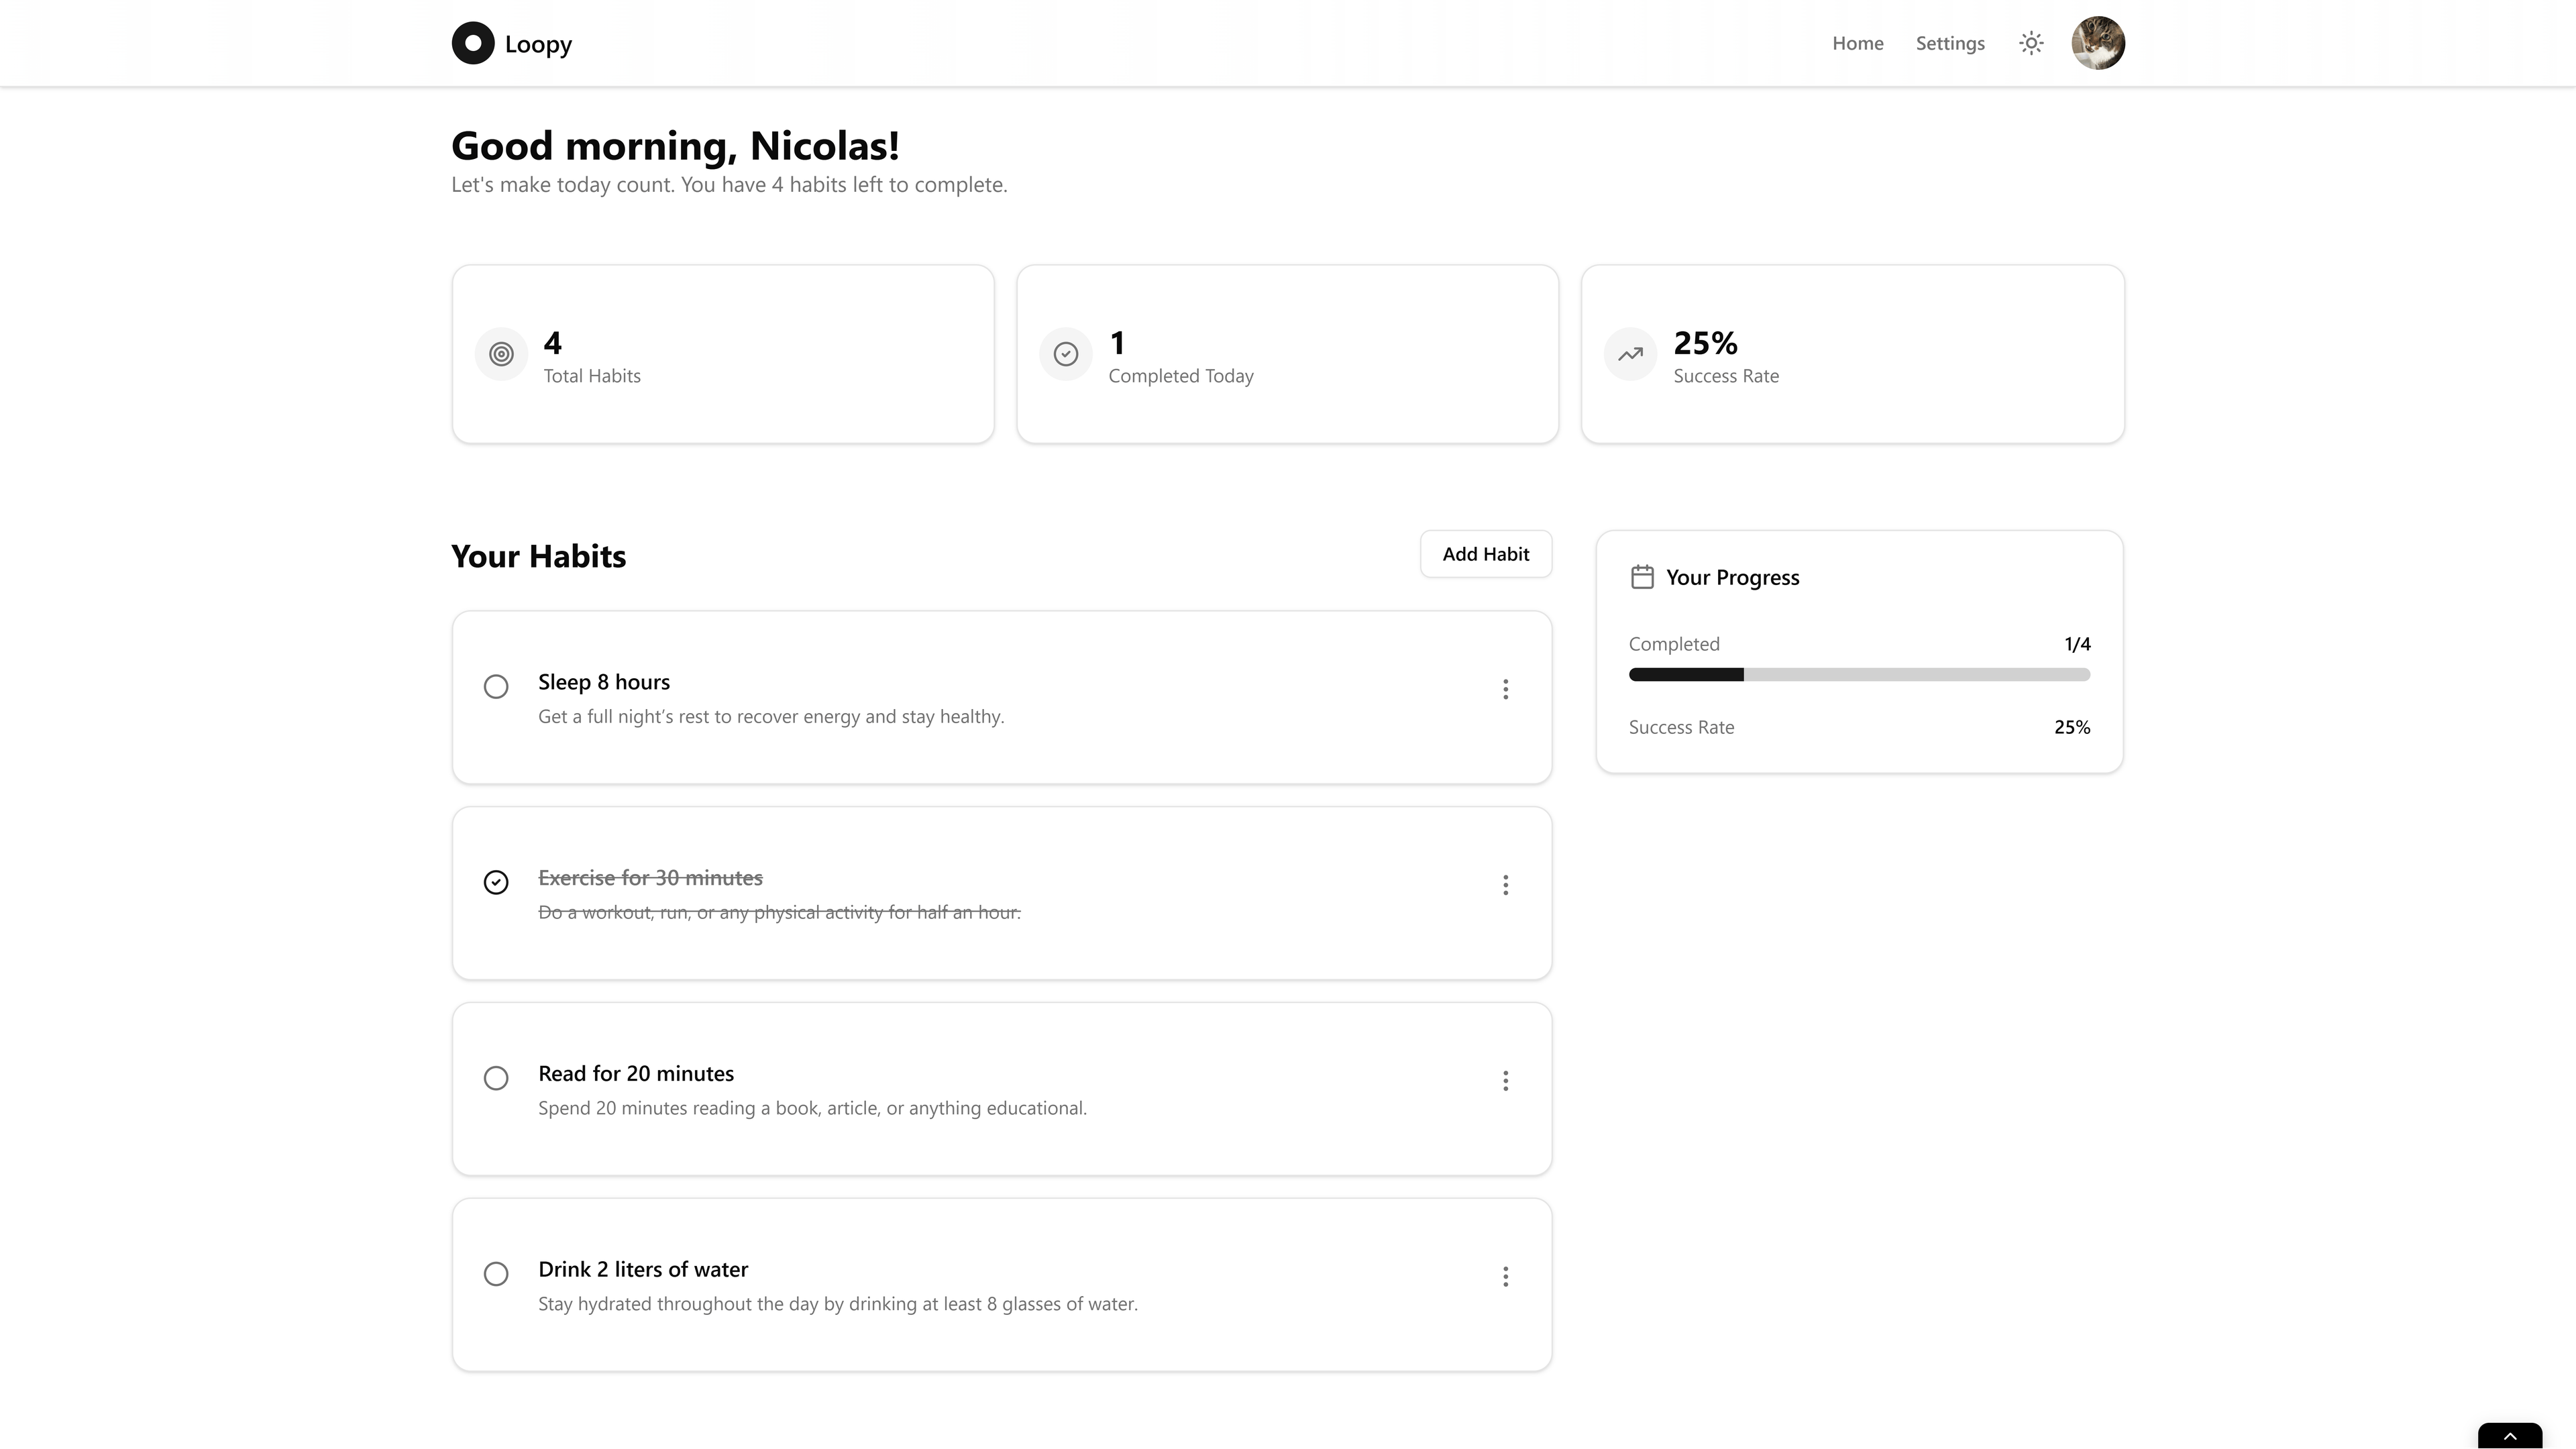2576x1449 pixels.
Task: Open Settings from the top navigation
Action: coord(1949,42)
